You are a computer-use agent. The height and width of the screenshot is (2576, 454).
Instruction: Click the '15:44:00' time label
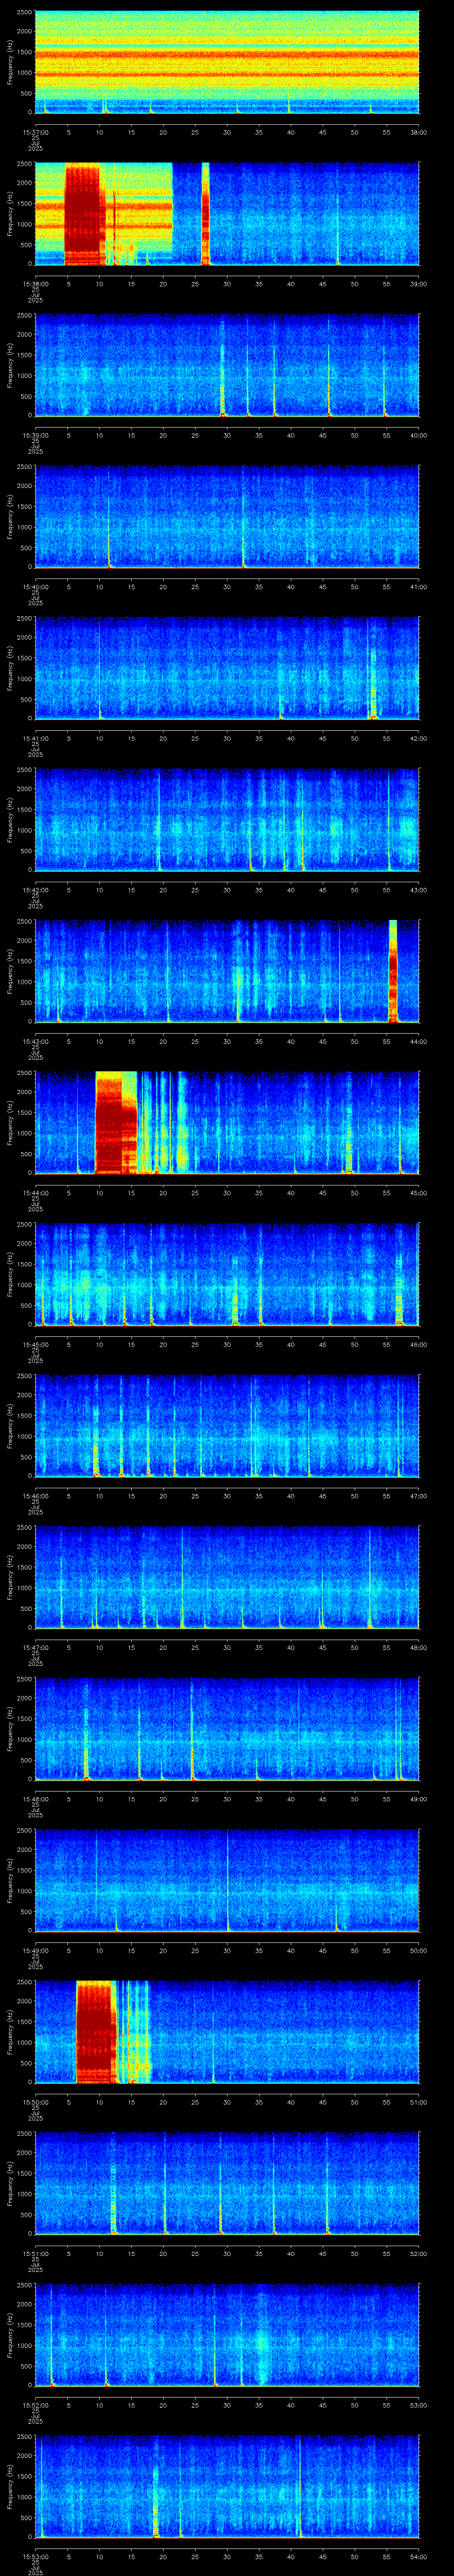[35, 1193]
